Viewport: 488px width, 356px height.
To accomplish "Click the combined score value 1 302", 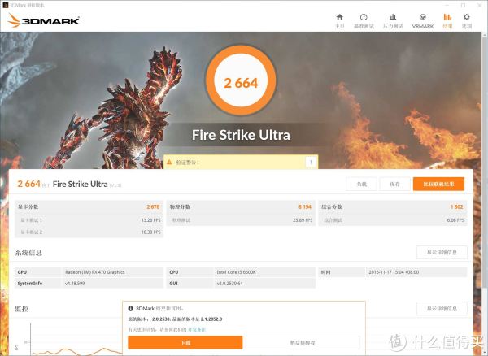I will (x=457, y=206).
